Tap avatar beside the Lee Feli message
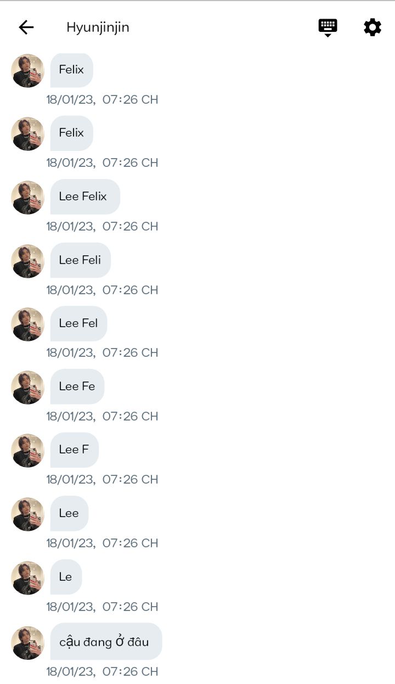The image size is (395, 684). (27, 261)
